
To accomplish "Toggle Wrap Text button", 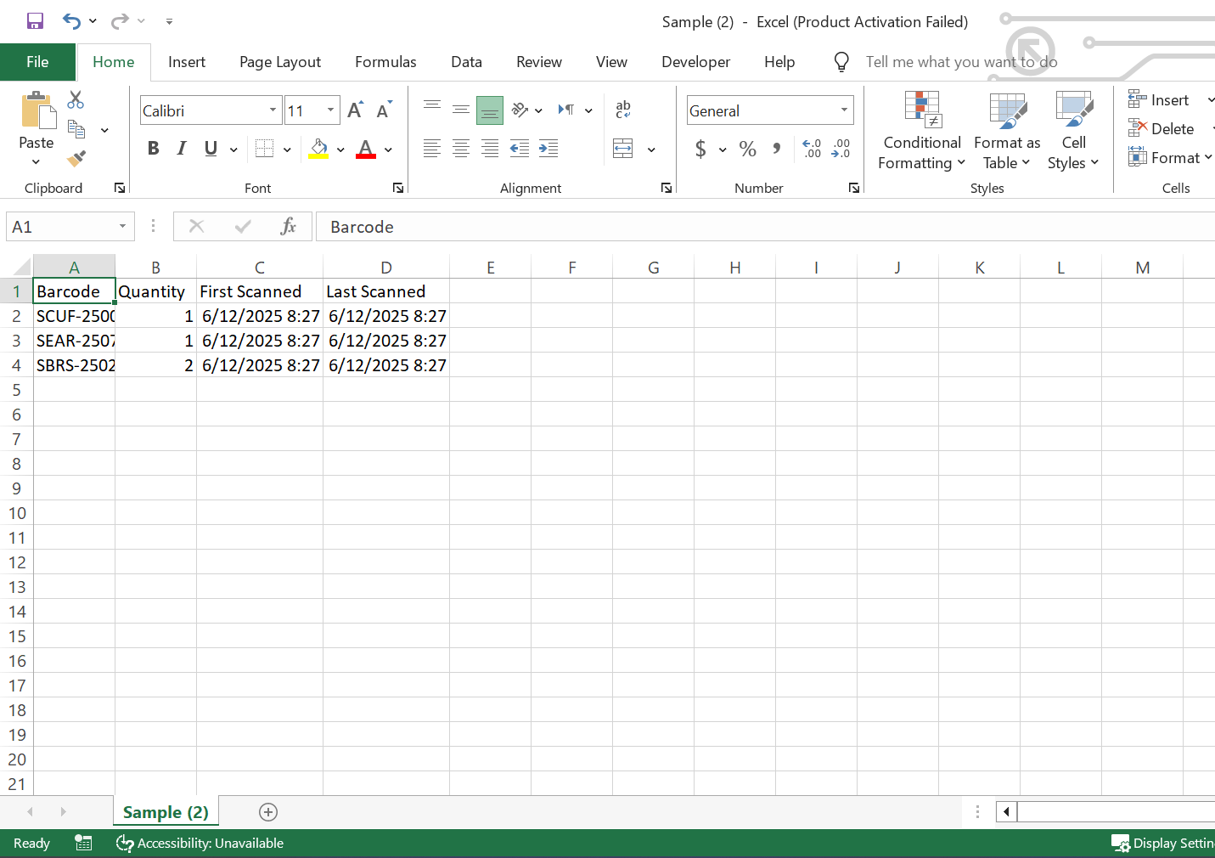I will pyautogui.click(x=622, y=110).
